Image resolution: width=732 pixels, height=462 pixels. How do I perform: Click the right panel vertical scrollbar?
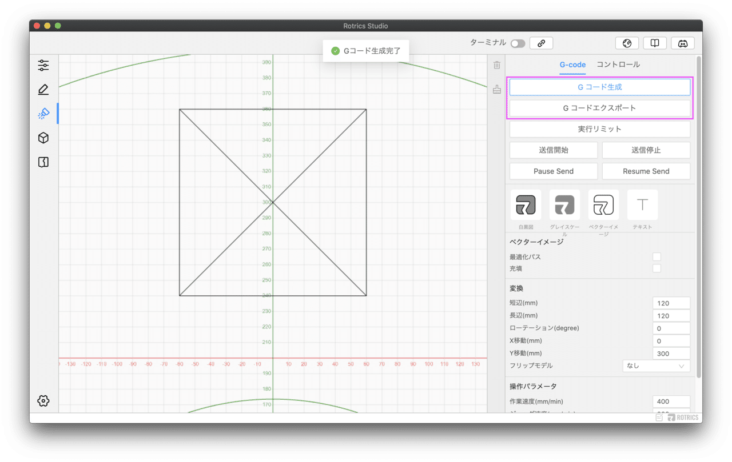(x=698, y=217)
